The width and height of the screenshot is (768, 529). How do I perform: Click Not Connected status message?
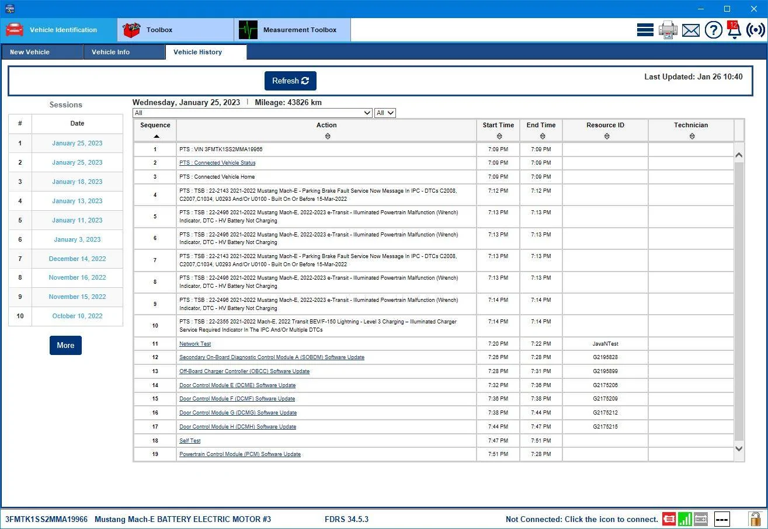582,519
